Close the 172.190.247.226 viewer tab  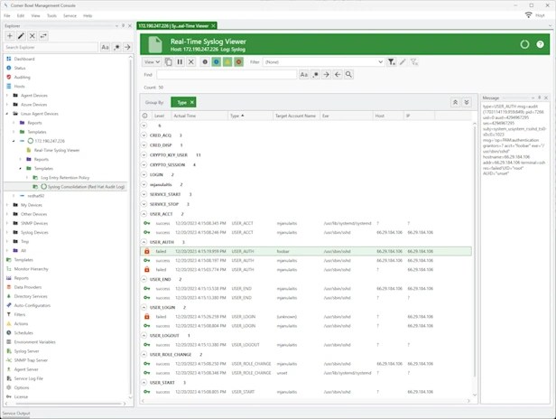coord(213,26)
